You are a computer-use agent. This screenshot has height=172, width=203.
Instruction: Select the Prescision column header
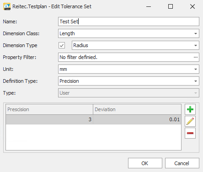[49, 109]
